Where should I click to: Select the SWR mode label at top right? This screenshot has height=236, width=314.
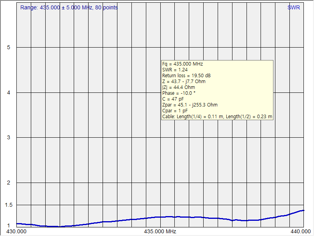point(293,7)
